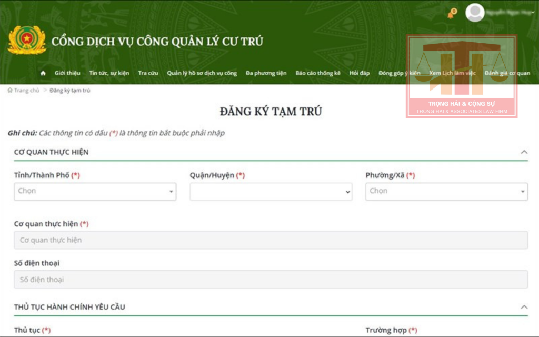Collapse the Thủ tục hành chính yêu cầu section
This screenshot has width=539, height=337.
click(524, 307)
